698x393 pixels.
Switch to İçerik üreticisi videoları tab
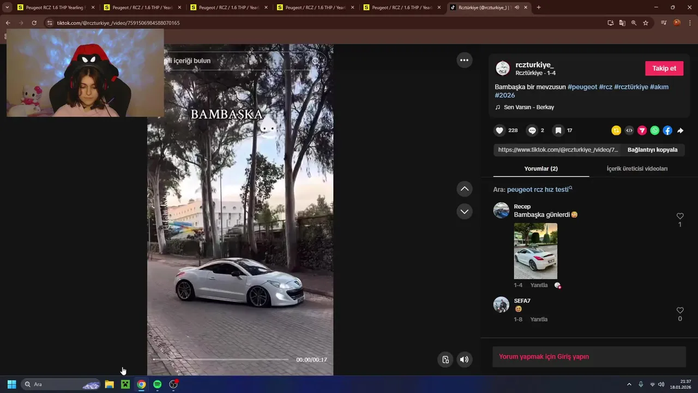tap(637, 169)
